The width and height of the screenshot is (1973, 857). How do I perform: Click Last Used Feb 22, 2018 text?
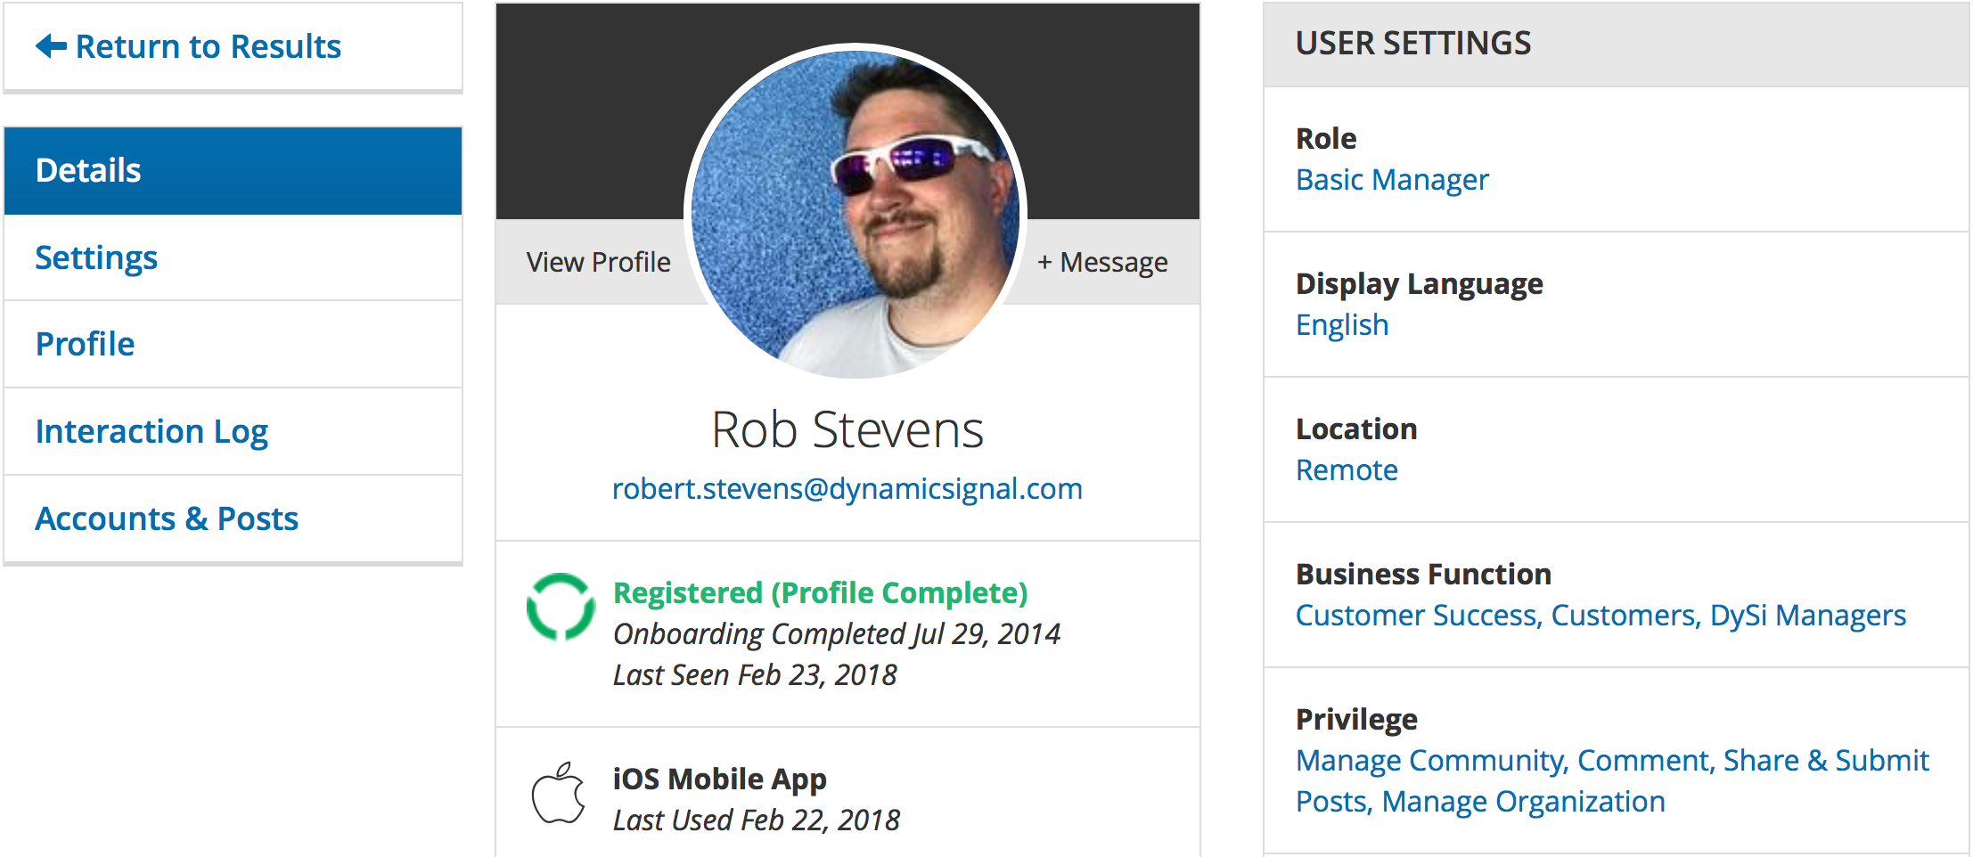point(757,820)
